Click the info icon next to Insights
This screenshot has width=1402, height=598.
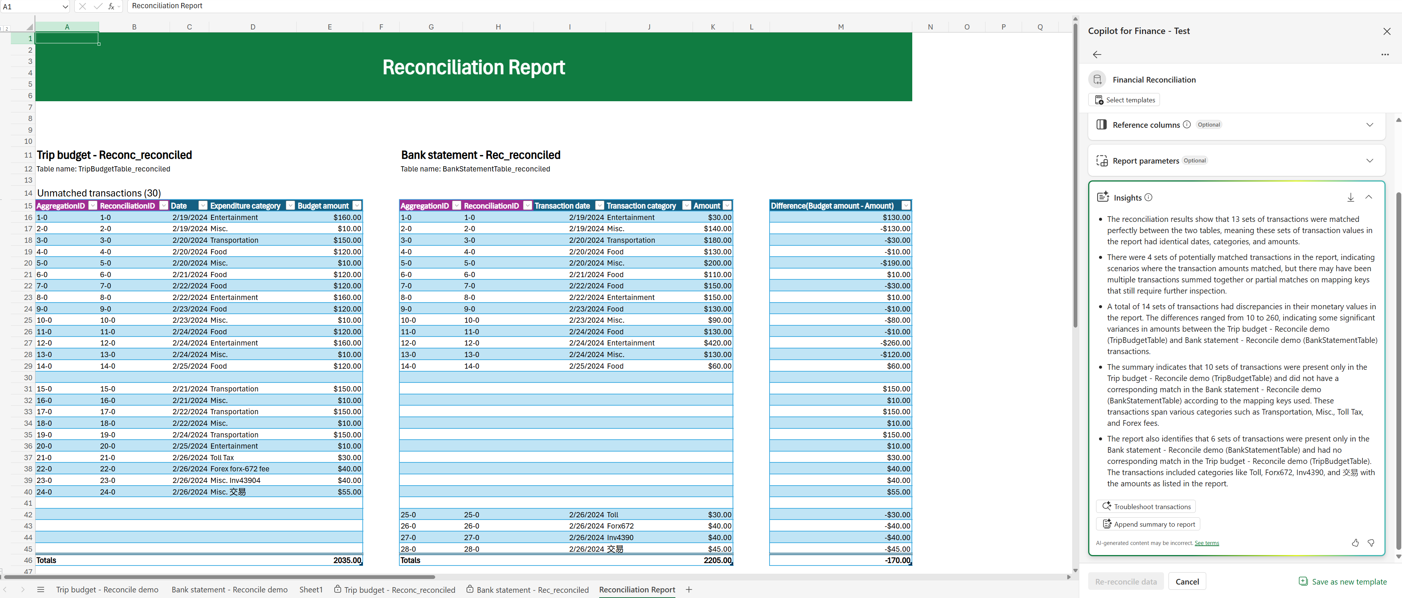[x=1148, y=198]
